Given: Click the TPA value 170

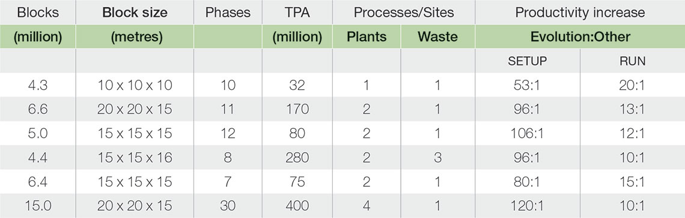Looking at the screenshot, I should point(297,109).
